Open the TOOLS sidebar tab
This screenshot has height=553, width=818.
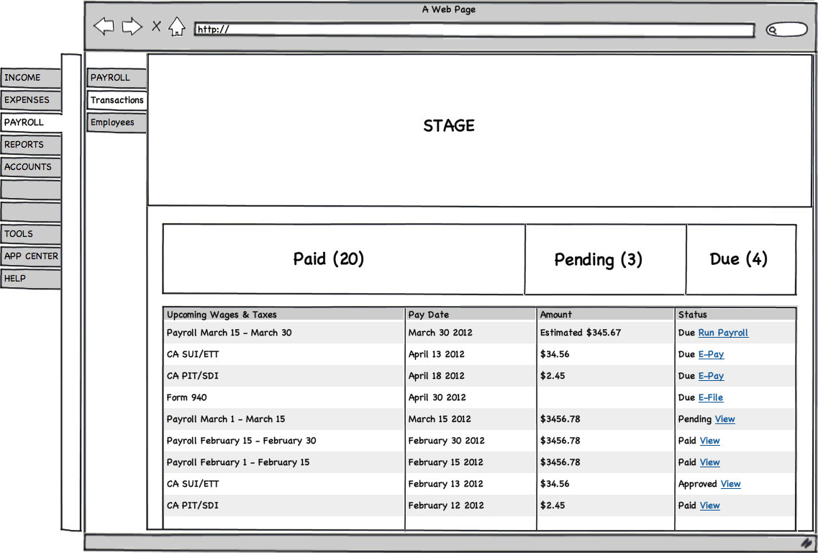31,234
